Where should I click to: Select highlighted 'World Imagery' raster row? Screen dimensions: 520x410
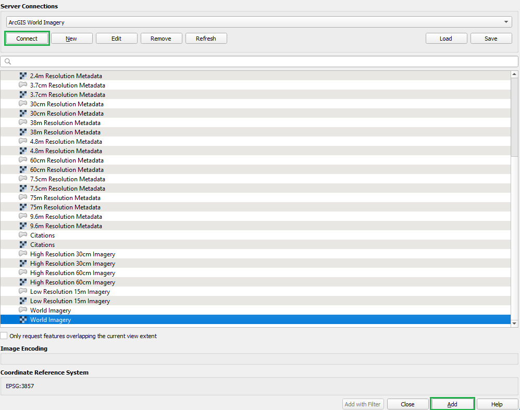tap(255, 319)
